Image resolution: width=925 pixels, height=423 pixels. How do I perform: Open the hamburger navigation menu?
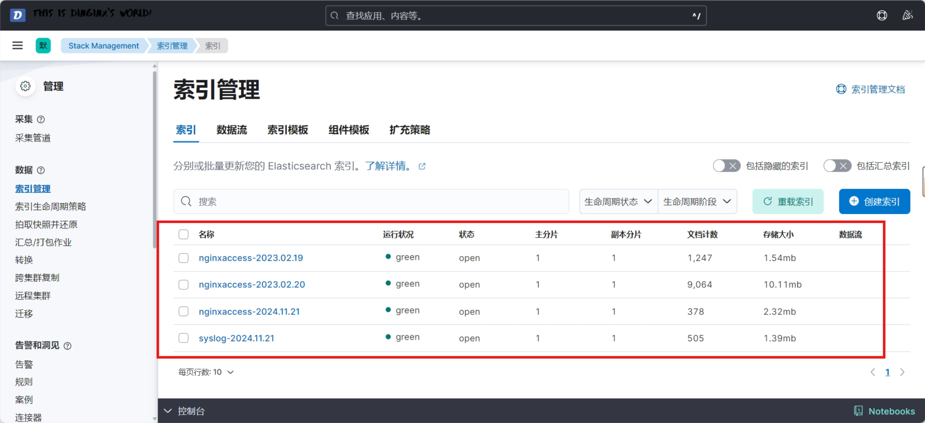tap(17, 45)
